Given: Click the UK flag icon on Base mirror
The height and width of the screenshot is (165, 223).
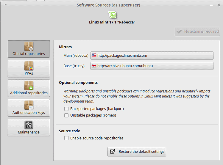Looking at the screenshot, I should (94, 66).
